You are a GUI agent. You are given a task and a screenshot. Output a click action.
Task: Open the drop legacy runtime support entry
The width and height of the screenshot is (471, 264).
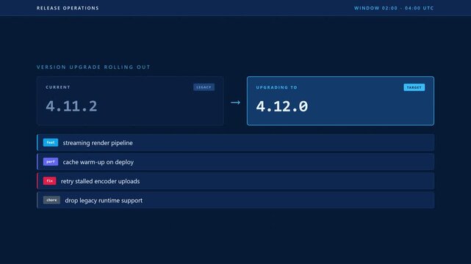[x=235, y=200]
